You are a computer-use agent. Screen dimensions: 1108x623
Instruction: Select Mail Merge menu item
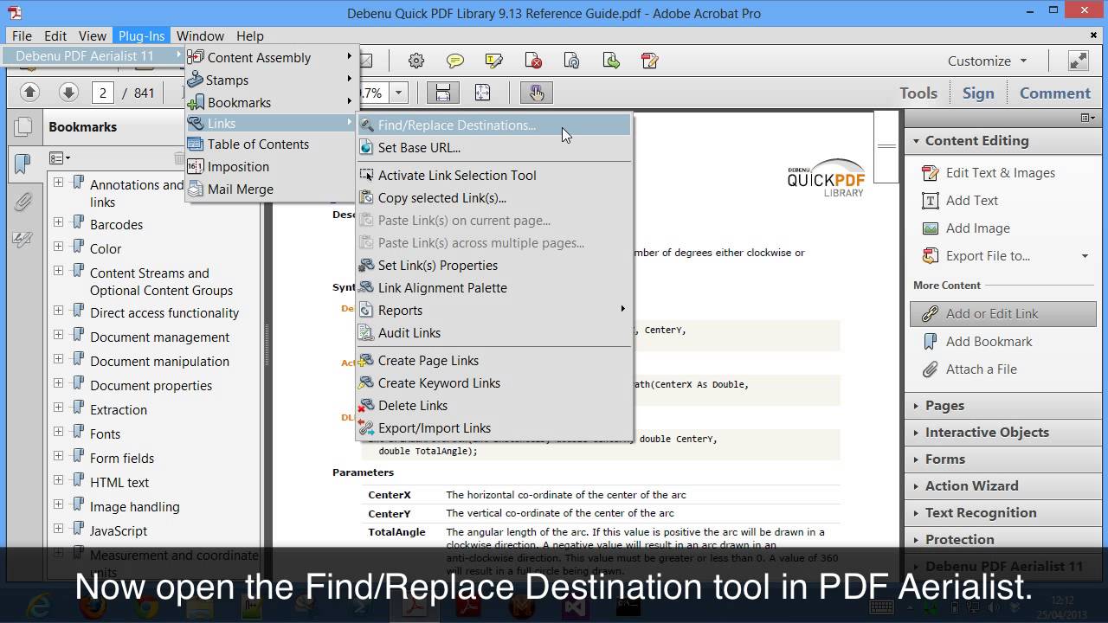pos(272,189)
